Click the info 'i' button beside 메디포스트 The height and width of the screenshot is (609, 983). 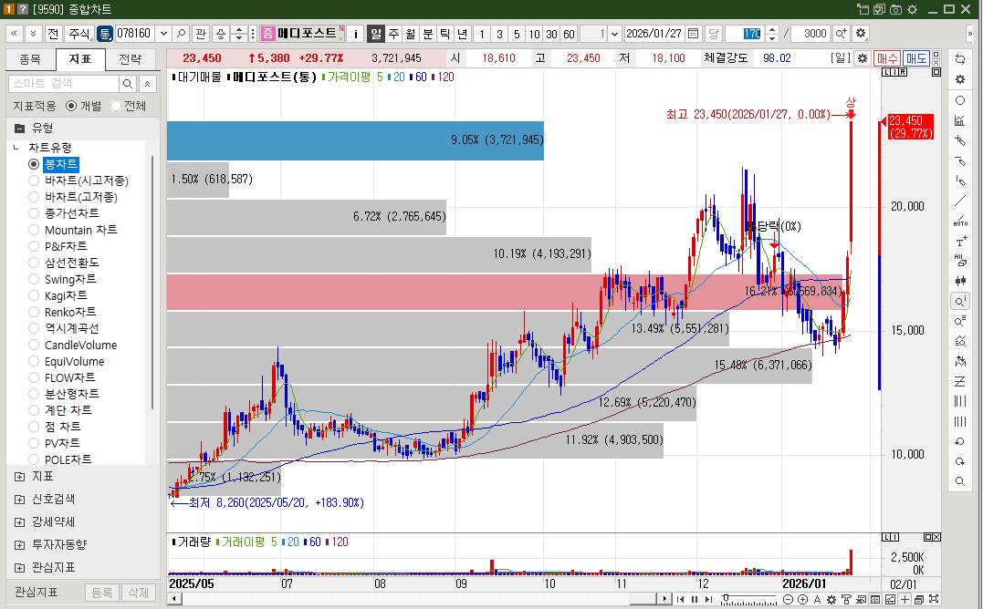(x=355, y=33)
